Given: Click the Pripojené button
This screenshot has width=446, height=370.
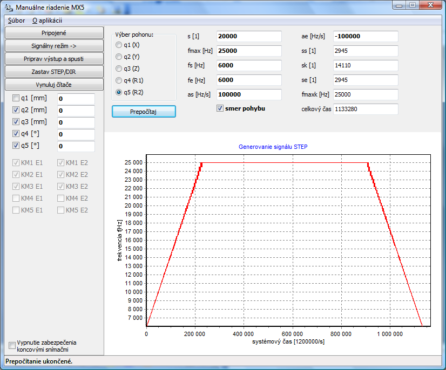Looking at the screenshot, I should (x=54, y=33).
